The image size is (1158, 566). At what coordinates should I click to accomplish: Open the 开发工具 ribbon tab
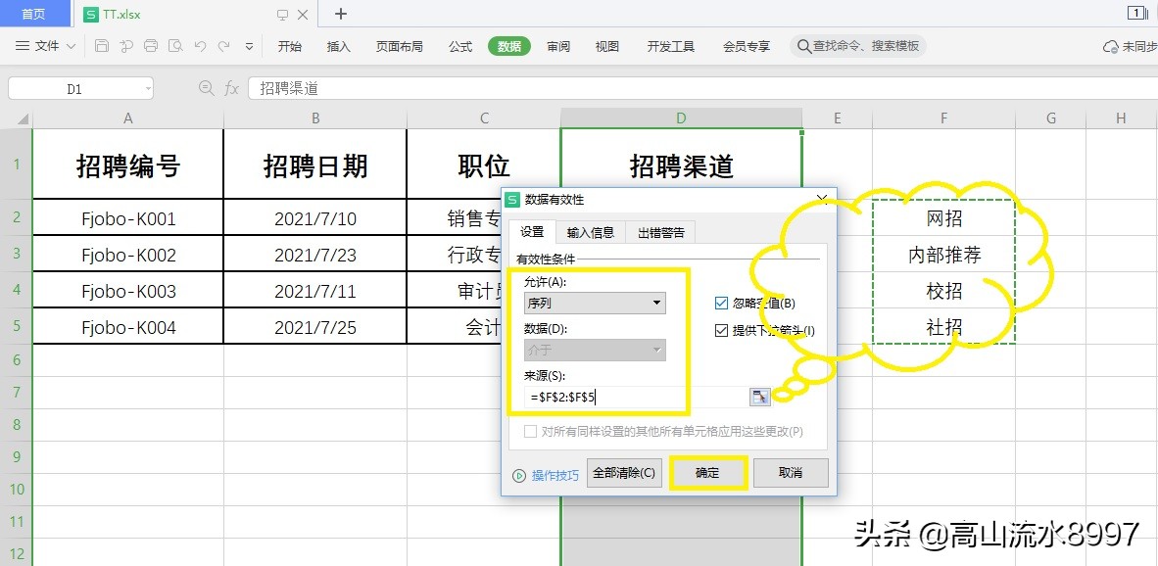coord(670,46)
